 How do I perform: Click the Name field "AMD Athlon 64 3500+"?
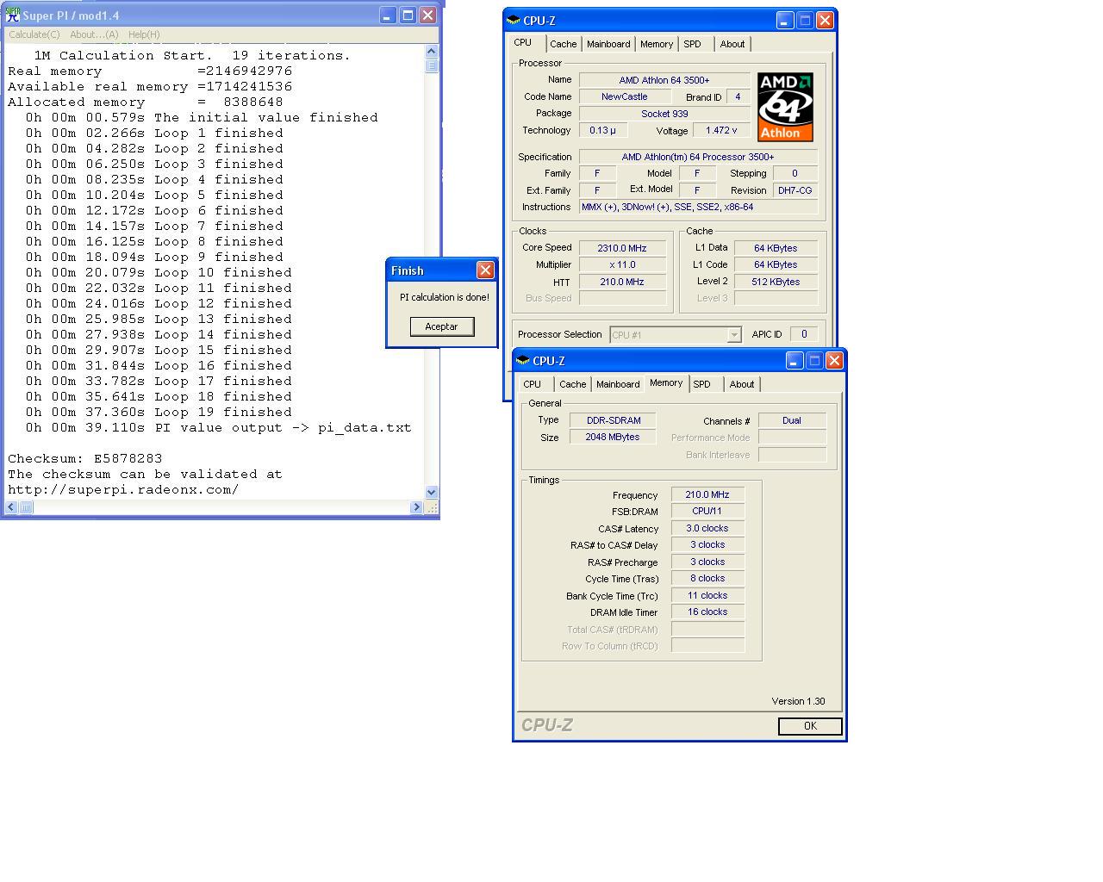click(x=664, y=80)
